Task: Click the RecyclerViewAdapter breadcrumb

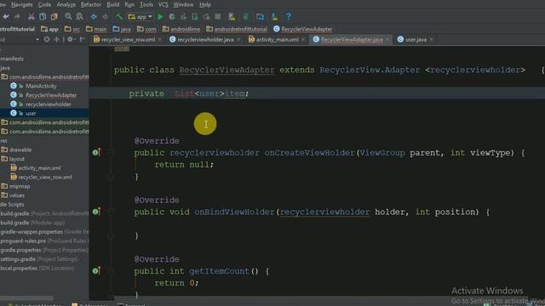Action: (x=303, y=29)
